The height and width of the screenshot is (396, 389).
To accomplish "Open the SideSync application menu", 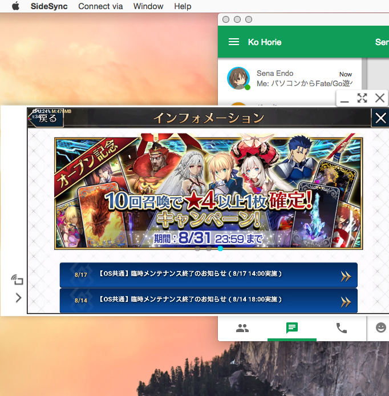I will [49, 6].
